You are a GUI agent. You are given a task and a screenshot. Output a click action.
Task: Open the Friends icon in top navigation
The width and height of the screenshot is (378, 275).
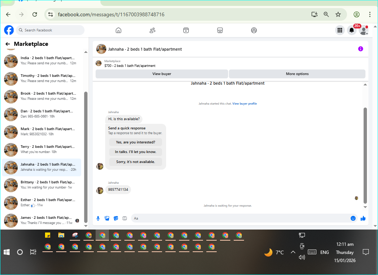(x=152, y=30)
